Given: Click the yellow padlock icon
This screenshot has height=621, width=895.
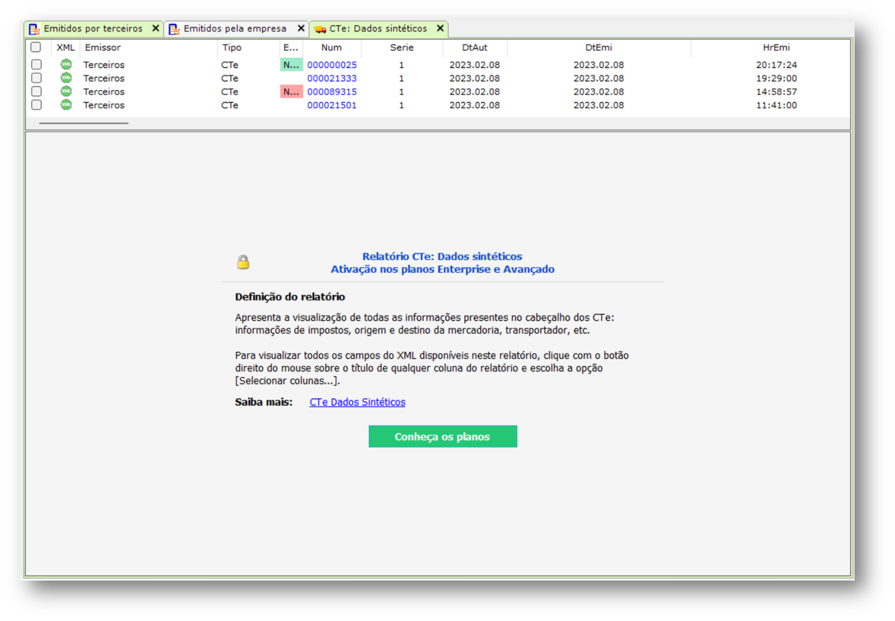Looking at the screenshot, I should pos(243,262).
